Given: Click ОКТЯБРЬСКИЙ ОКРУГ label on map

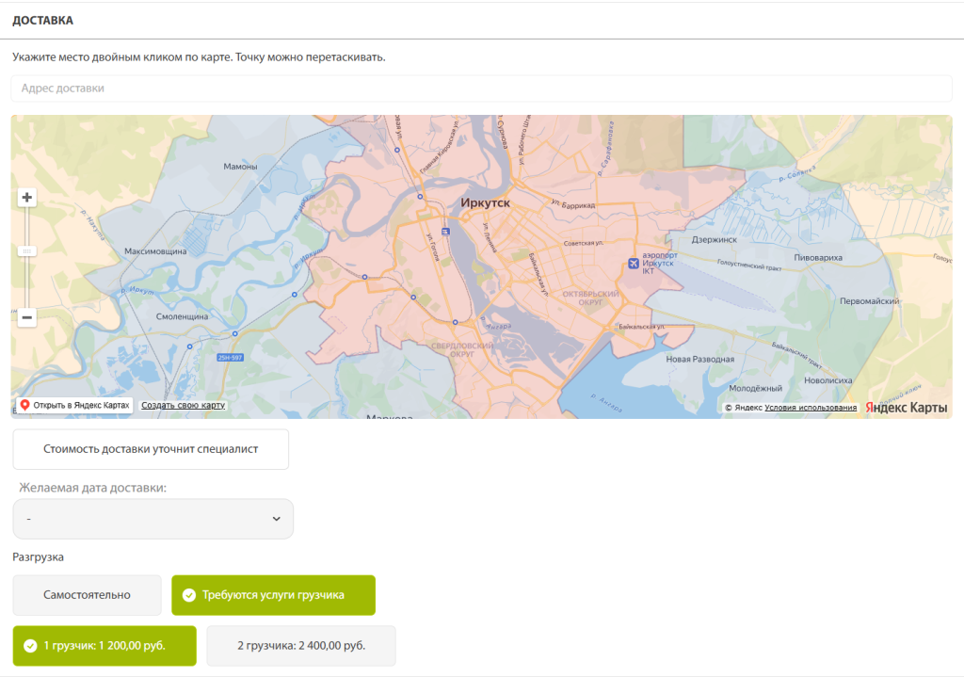Looking at the screenshot, I should pos(591,298).
